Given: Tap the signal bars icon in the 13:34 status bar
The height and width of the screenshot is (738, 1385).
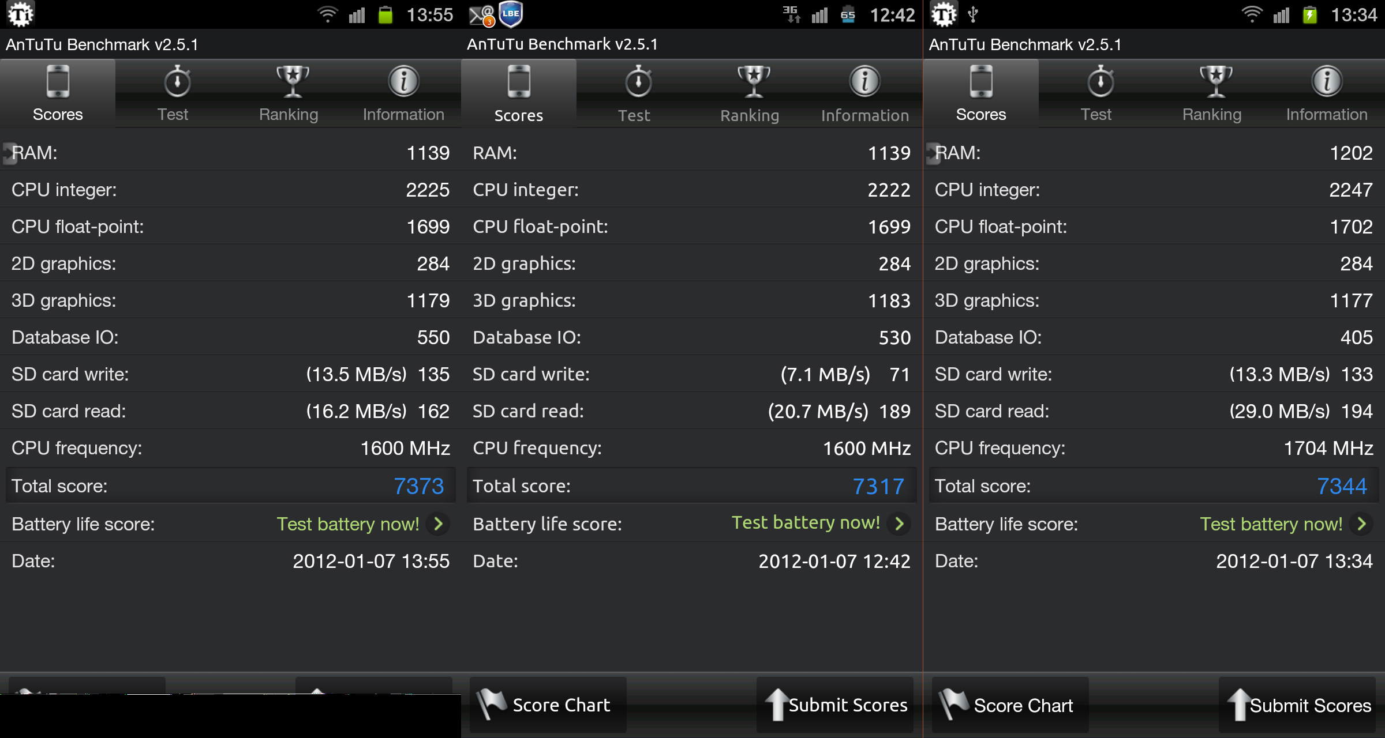Looking at the screenshot, I should point(1281,14).
